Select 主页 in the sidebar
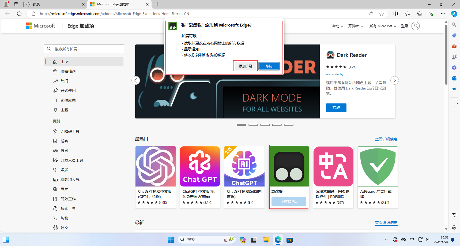The height and width of the screenshot is (246, 460). [x=84, y=62]
